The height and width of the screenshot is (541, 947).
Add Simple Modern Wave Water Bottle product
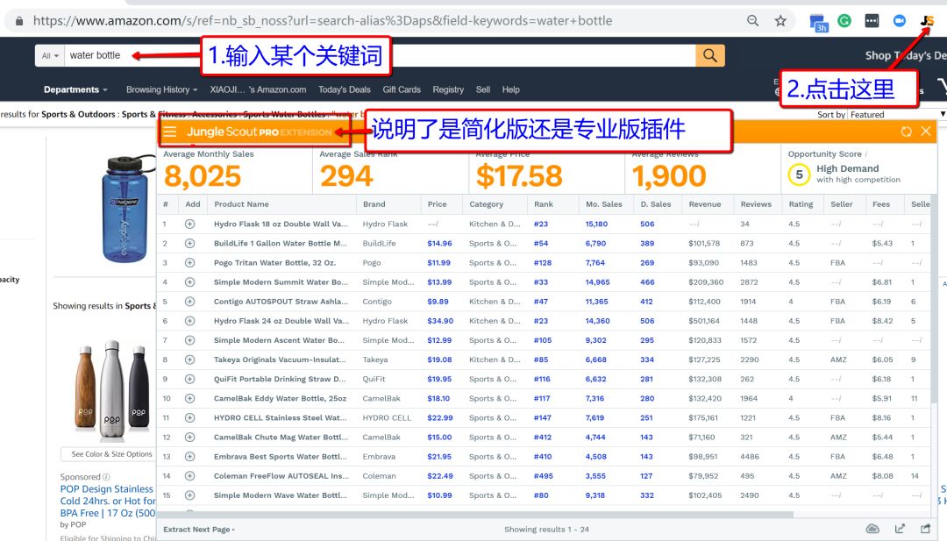pyautogui.click(x=189, y=495)
